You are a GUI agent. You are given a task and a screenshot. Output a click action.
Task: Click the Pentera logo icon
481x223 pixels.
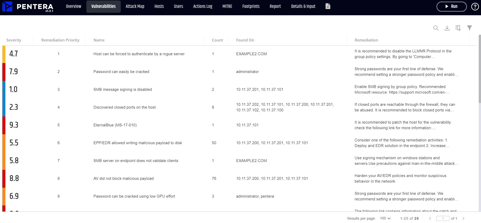coord(7,7)
